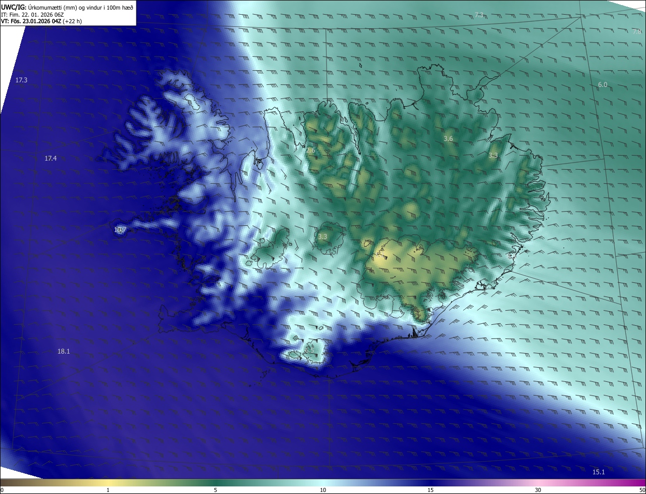Click the colorbar tick label 15
This screenshot has height=494, width=646.
(x=430, y=490)
